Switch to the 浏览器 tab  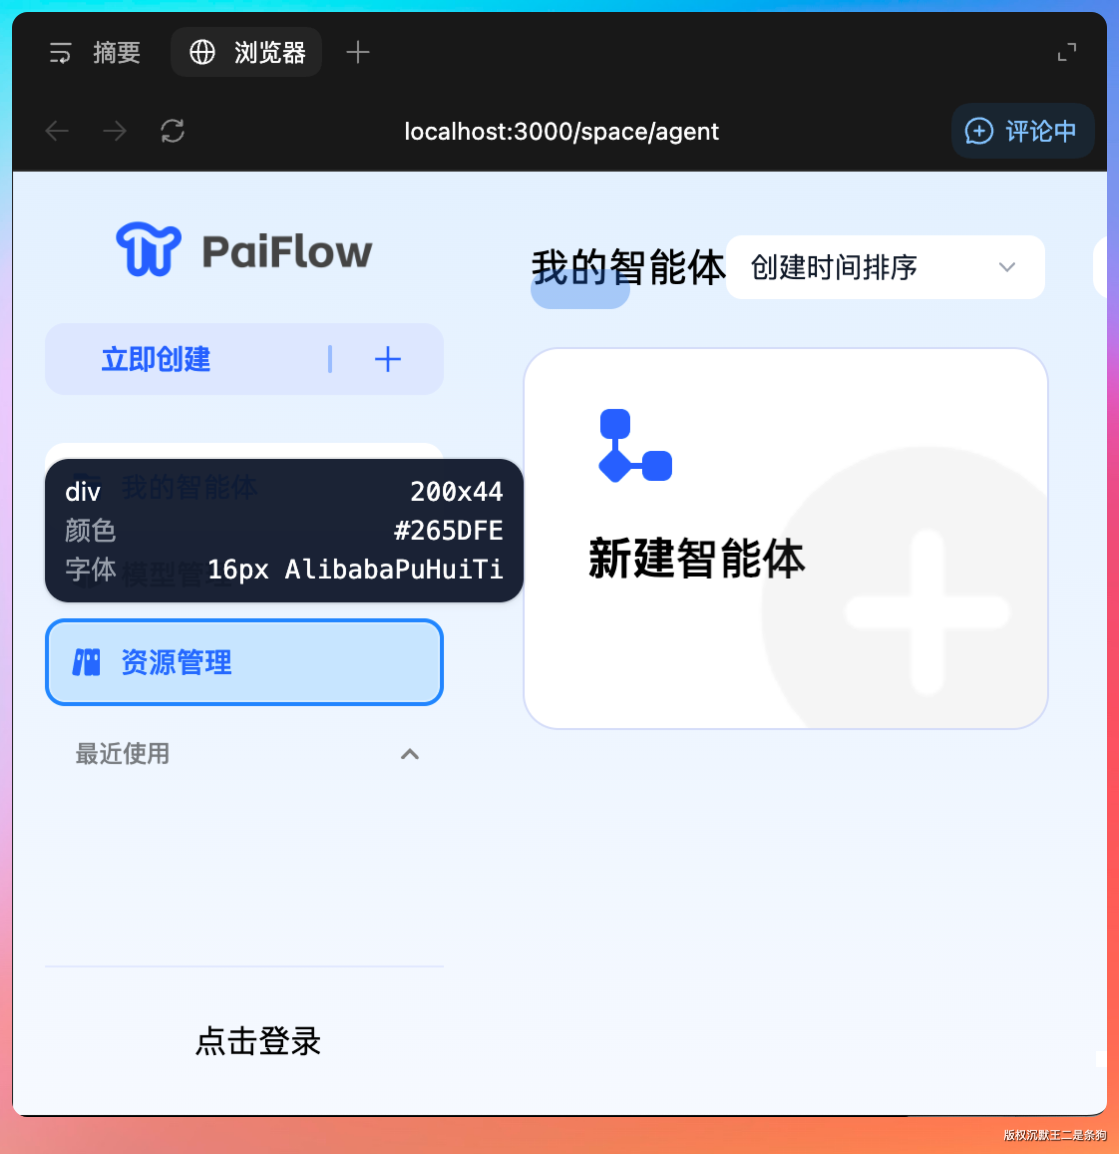(x=247, y=52)
